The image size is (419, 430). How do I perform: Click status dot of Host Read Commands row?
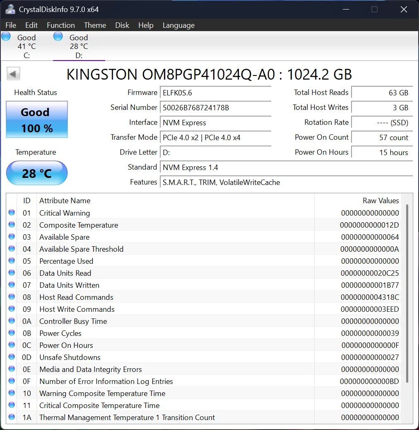pos(12,296)
